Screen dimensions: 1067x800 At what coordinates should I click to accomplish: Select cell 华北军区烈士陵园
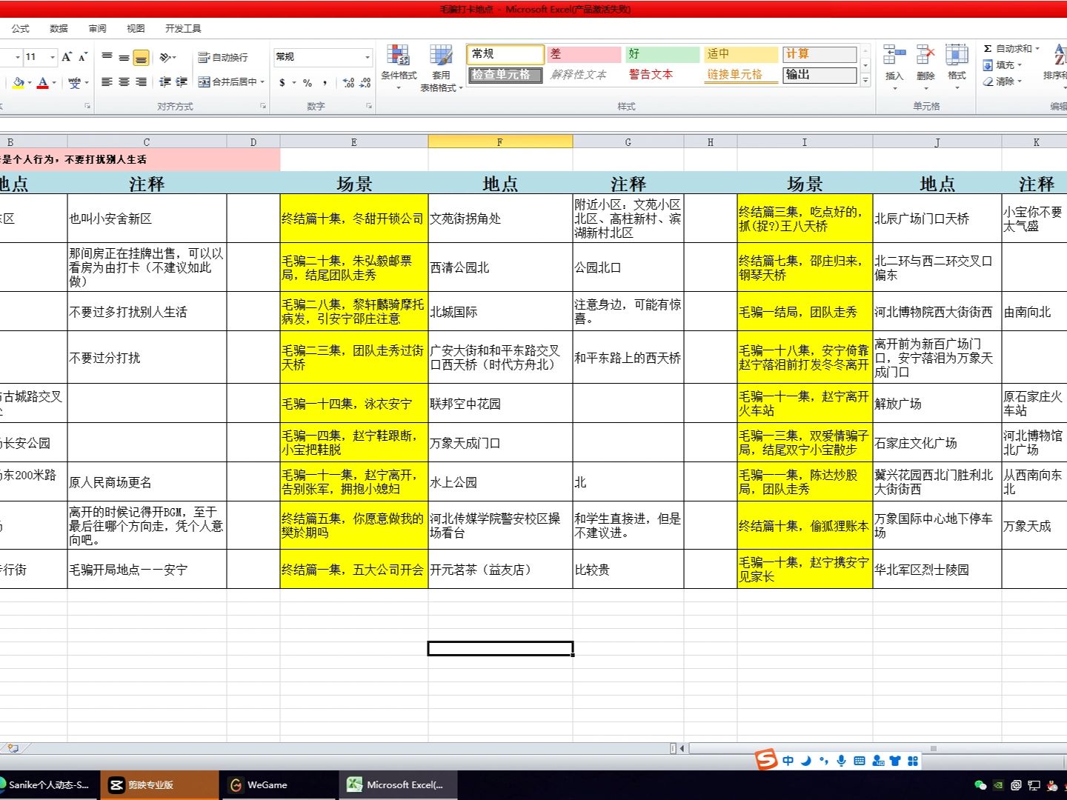[937, 570]
